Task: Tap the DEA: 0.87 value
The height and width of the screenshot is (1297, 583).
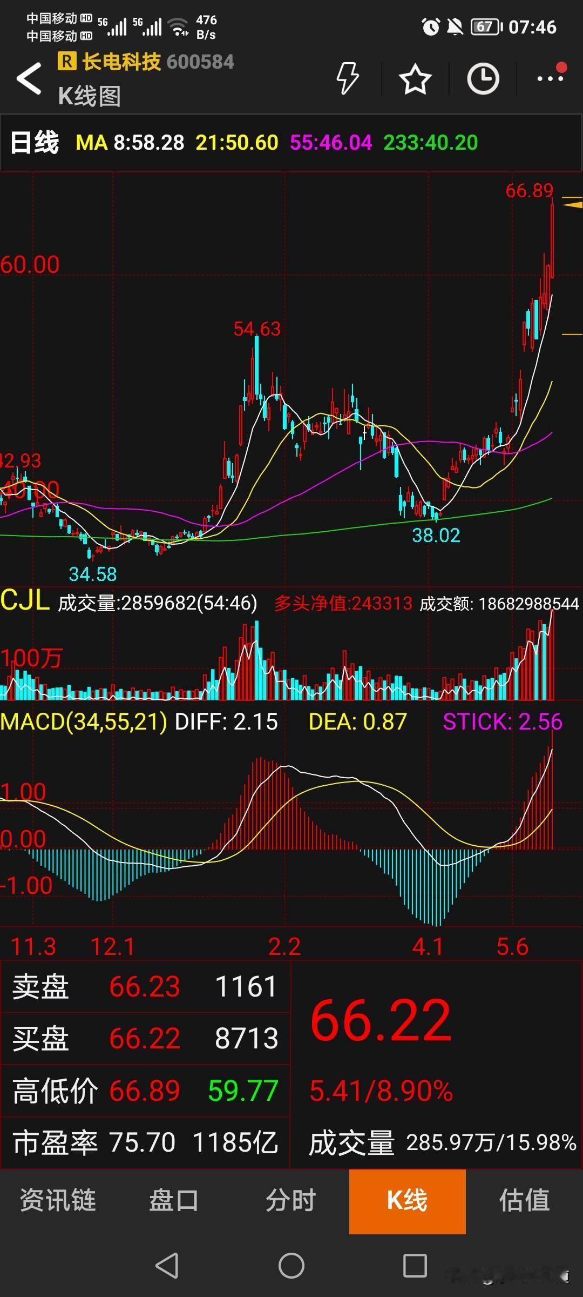Action: pyautogui.click(x=358, y=721)
